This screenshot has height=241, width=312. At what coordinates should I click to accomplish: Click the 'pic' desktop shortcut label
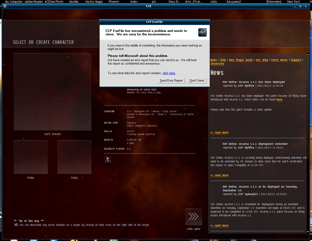(x=154, y=2)
